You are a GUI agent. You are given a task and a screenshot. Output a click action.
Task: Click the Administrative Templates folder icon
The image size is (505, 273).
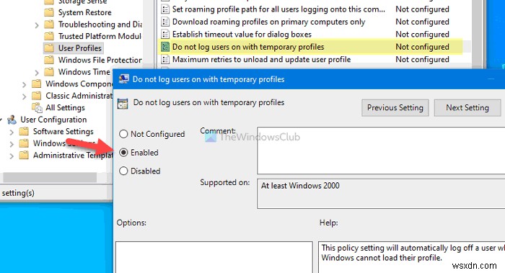[x=24, y=155]
